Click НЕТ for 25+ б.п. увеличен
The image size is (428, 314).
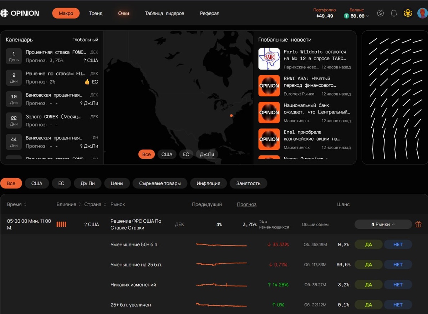[398, 304]
